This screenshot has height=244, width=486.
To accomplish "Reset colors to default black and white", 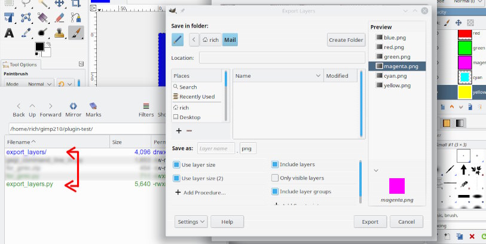I will pyautogui.click(x=37, y=54).
